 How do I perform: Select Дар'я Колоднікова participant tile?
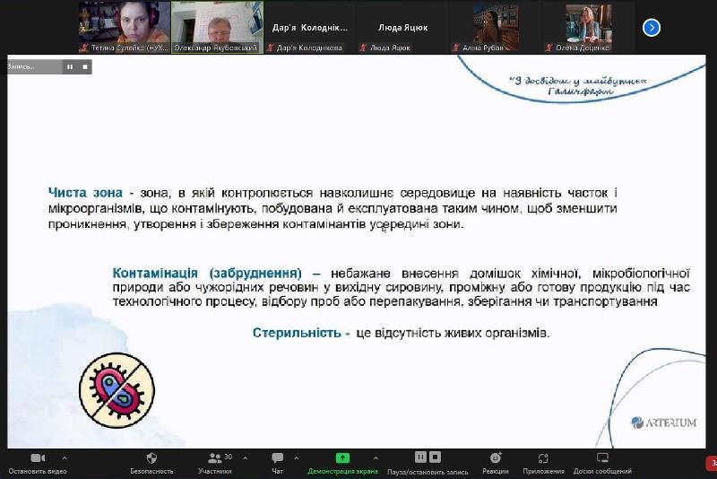[x=310, y=27]
